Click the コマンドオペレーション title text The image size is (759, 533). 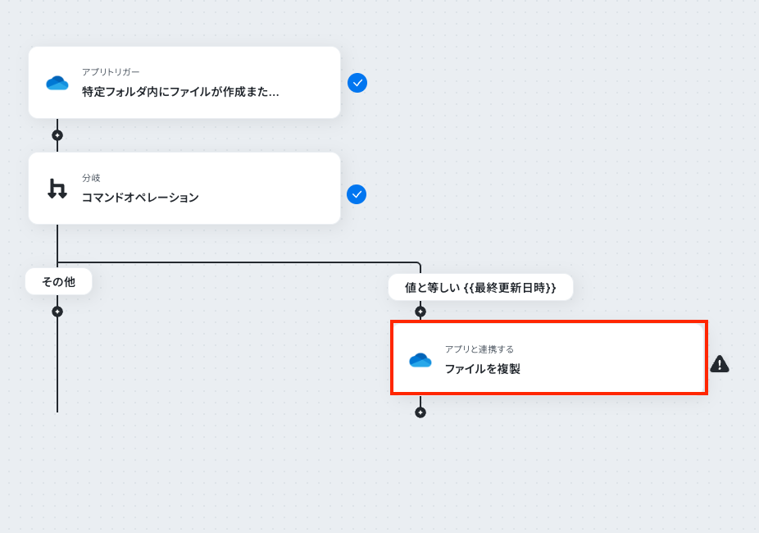pos(140,198)
